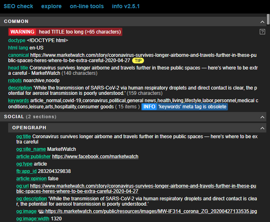Open the article:publisher property link
Image resolution: width=270 pixels, height=222 pixels.
34,157
